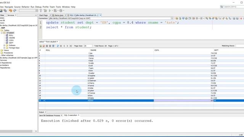Close the SQL 2 editor tab
This screenshot has height=137, width=244.
pyautogui.click(x=100, y=15)
